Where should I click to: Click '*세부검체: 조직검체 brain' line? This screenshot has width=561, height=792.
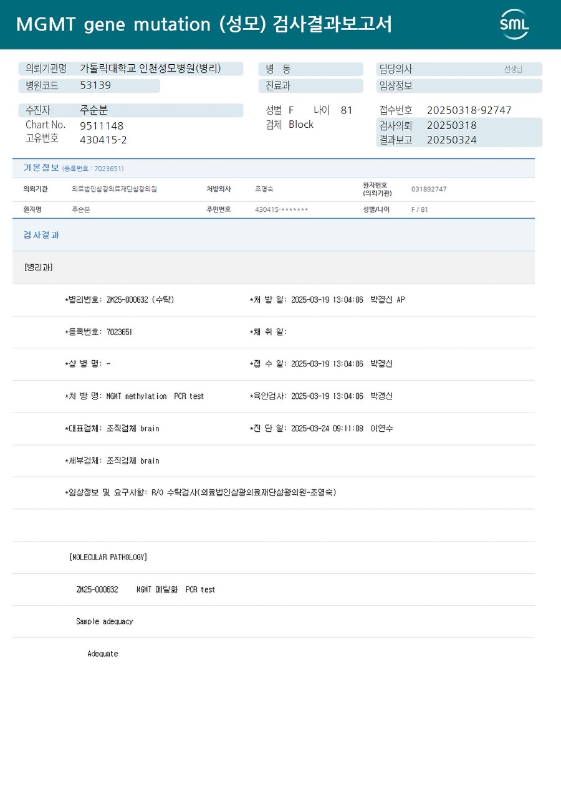pos(112,461)
